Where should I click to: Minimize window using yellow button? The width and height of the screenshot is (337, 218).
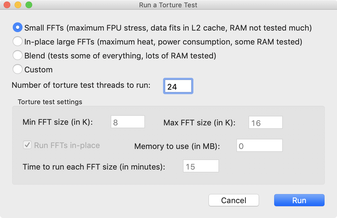18,5
